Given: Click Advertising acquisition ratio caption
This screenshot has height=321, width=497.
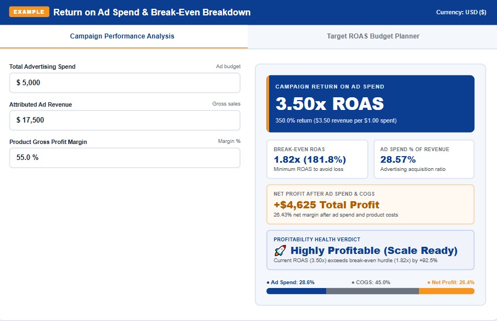Looking at the screenshot, I should coord(412,169).
